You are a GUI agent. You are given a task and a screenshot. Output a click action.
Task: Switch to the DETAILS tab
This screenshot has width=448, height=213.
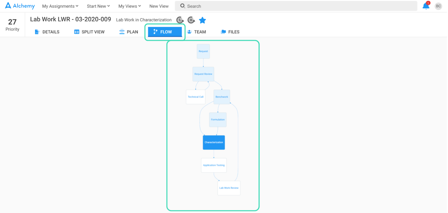[47, 32]
